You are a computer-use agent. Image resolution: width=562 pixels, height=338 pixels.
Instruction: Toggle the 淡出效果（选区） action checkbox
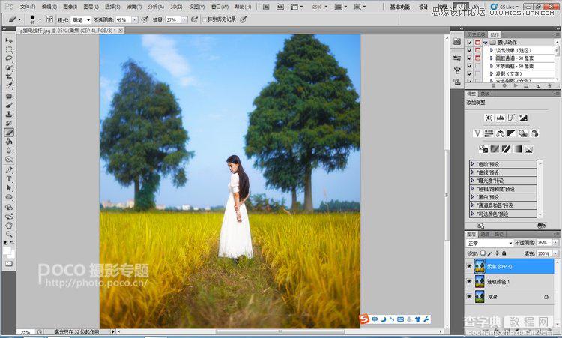(470, 50)
